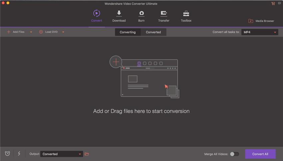Screen dimensions: 283x161
Task: Click 'Add or Drag files here' text
Action: [x=141, y=111]
